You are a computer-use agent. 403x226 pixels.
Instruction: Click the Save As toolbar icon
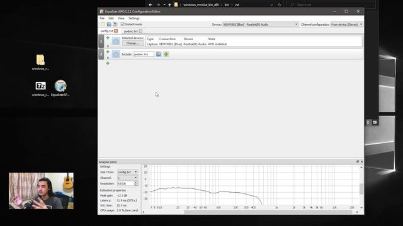pos(115,24)
